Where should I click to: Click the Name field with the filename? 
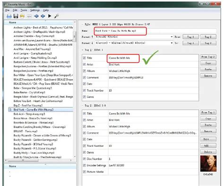(155, 31)
